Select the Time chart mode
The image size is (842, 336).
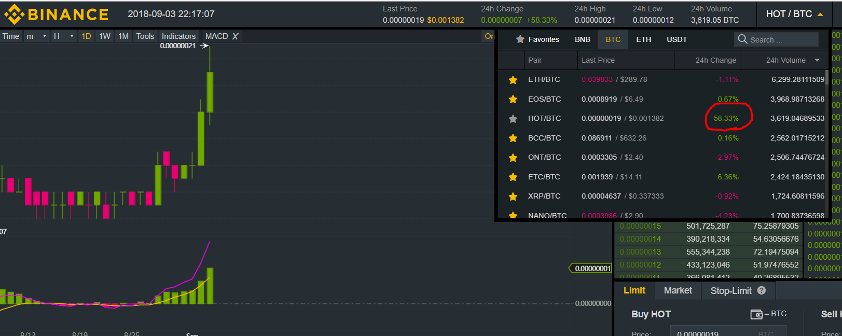tap(11, 36)
